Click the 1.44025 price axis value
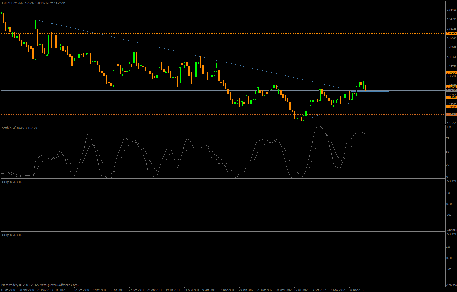The width and height of the screenshot is (457, 292). (x=452, y=48)
